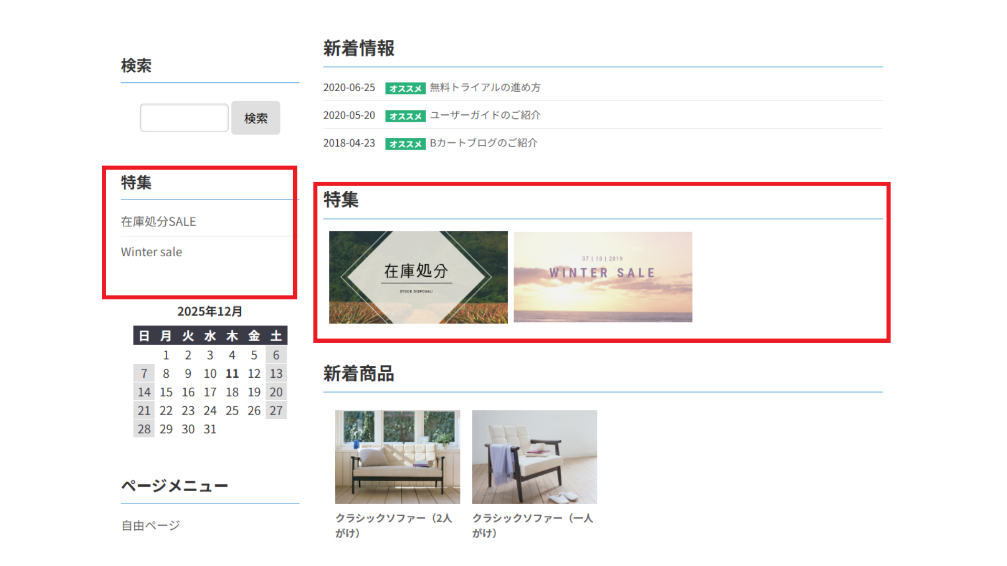Open the ユーザーガイドのご紹介 news article
Image resolution: width=1007 pixels, height=566 pixels.
pyautogui.click(x=485, y=115)
